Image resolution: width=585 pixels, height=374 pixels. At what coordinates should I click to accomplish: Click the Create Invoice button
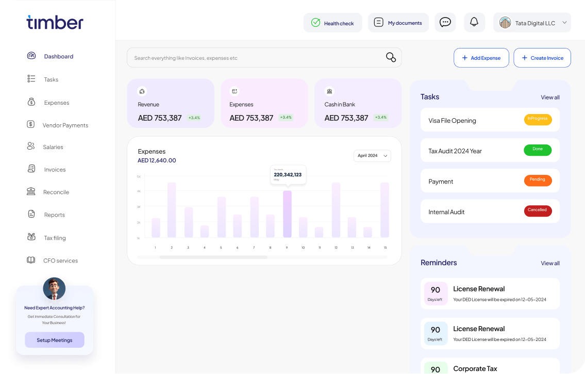click(x=542, y=58)
